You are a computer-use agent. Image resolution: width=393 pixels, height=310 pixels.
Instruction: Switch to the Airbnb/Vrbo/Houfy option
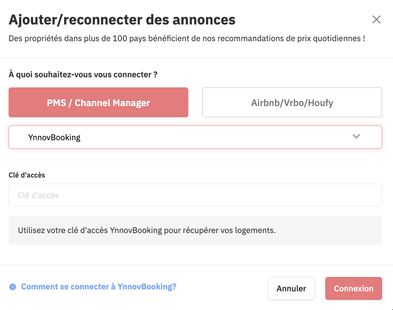[x=292, y=102]
